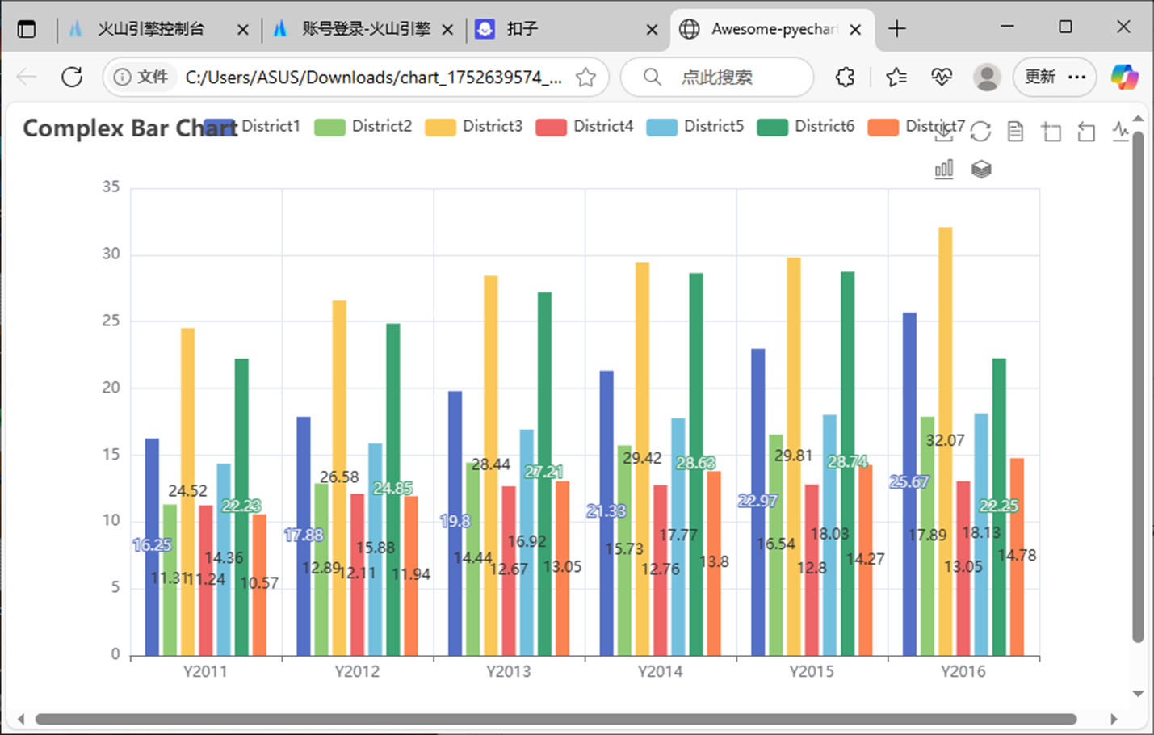Open the browser extensions puzzle icon
Screen dimensions: 1154x735
tap(845, 77)
